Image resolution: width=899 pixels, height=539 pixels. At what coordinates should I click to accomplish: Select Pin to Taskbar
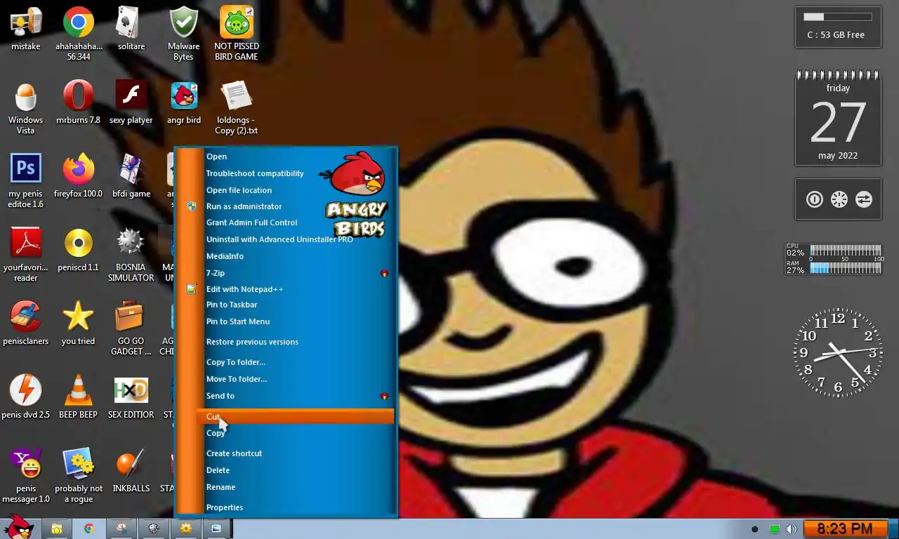point(296,305)
